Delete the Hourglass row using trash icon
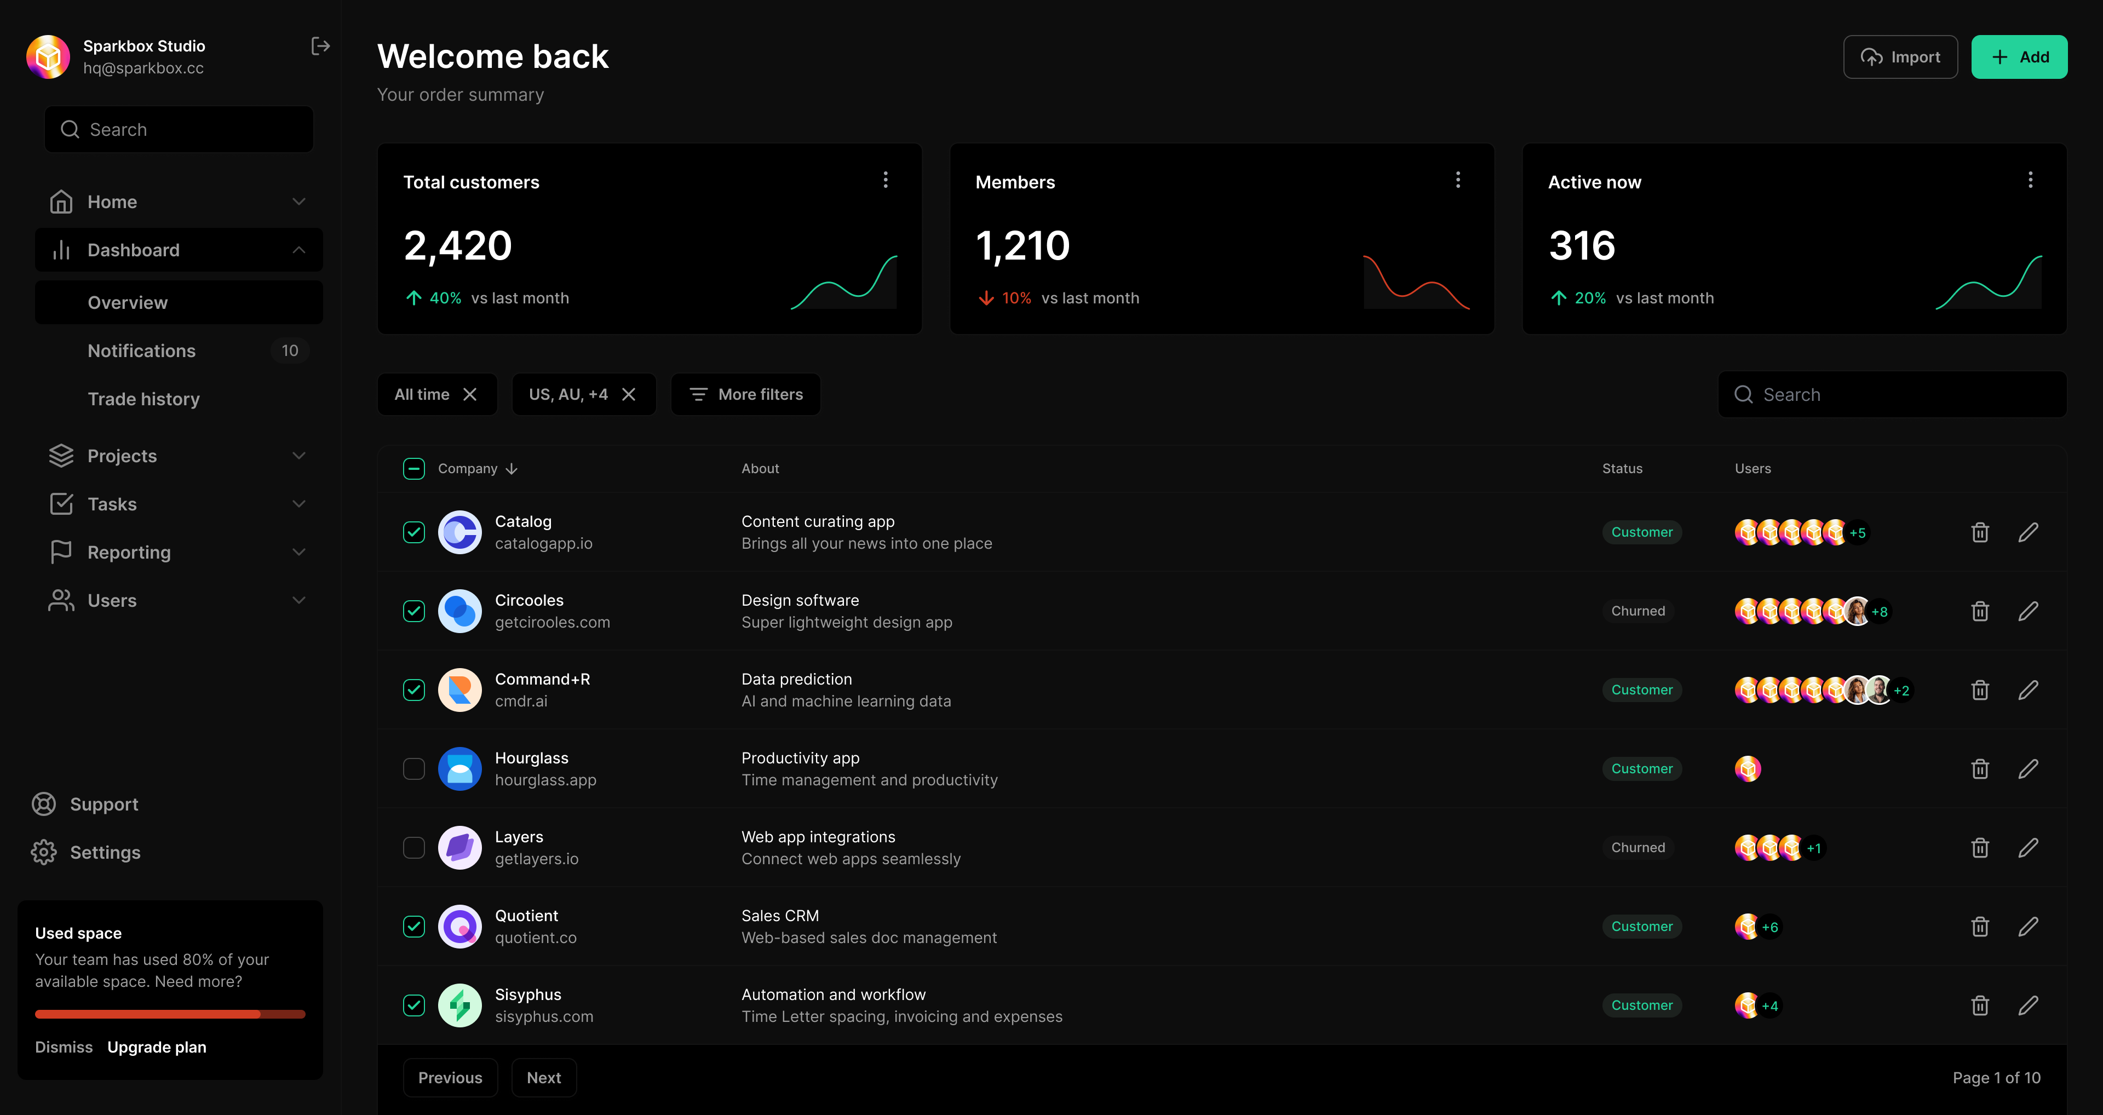 coord(1980,768)
